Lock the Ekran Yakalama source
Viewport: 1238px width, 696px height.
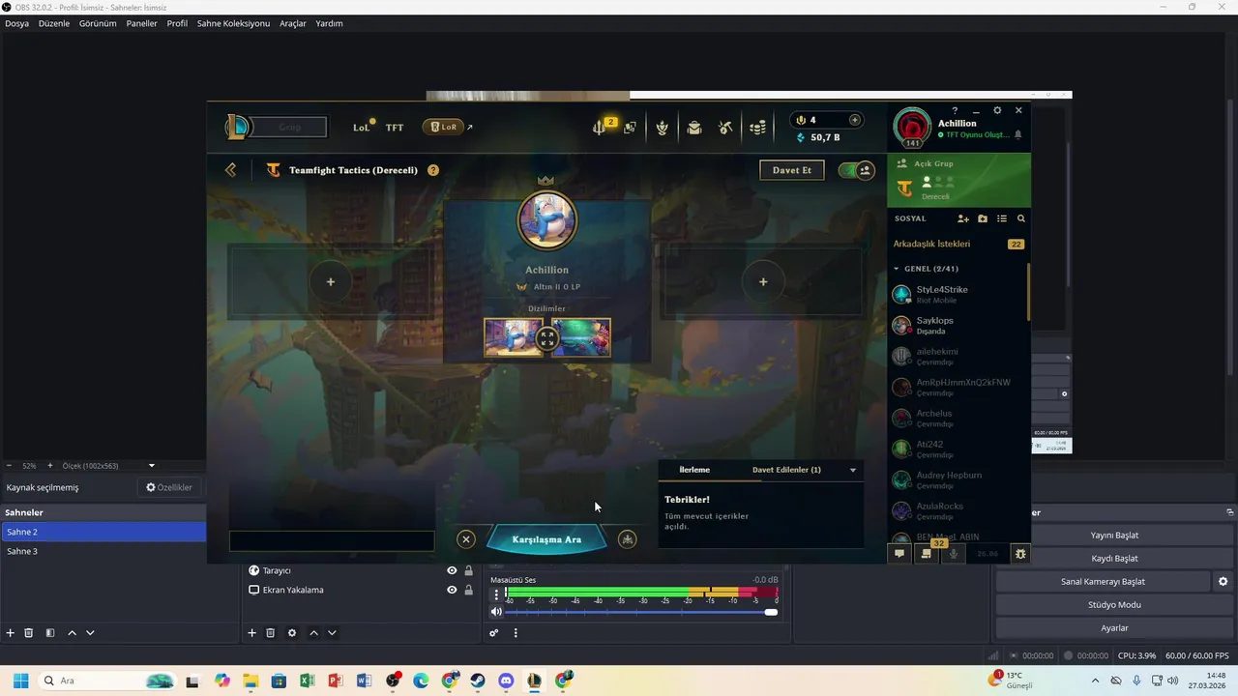[469, 590]
